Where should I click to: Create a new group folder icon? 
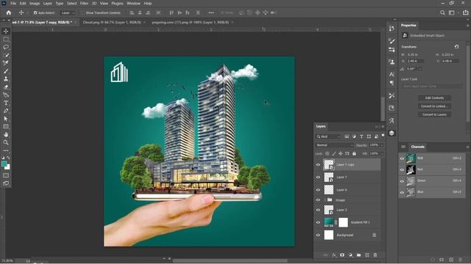tap(358, 255)
